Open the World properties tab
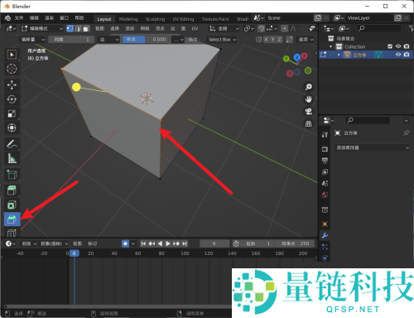 point(325,195)
